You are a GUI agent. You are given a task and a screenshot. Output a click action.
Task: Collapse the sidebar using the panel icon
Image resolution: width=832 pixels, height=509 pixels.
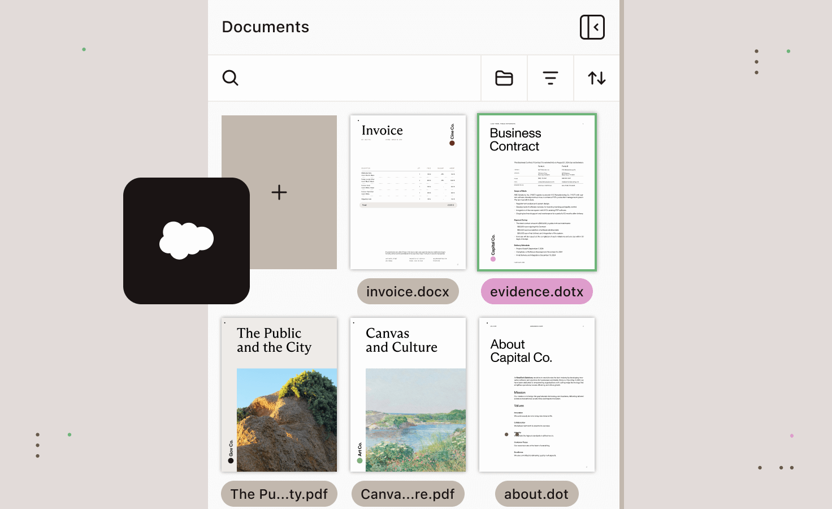pyautogui.click(x=592, y=27)
